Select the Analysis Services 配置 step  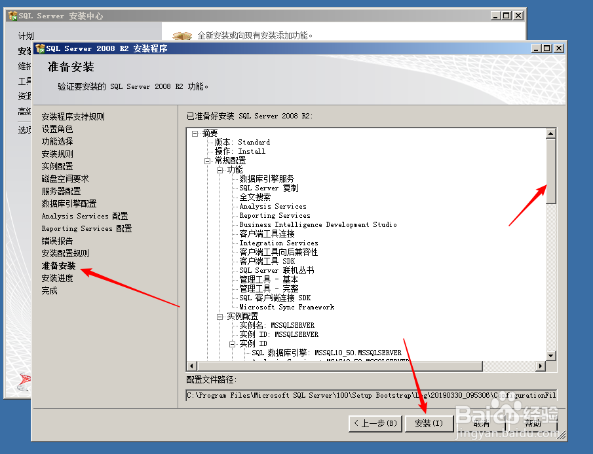point(85,217)
